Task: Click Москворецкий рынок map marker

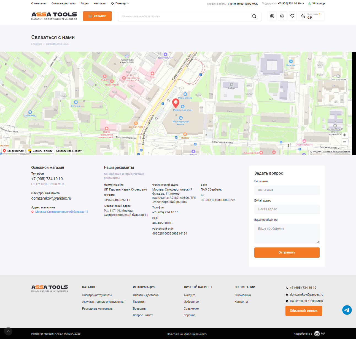Action: tap(181, 118)
